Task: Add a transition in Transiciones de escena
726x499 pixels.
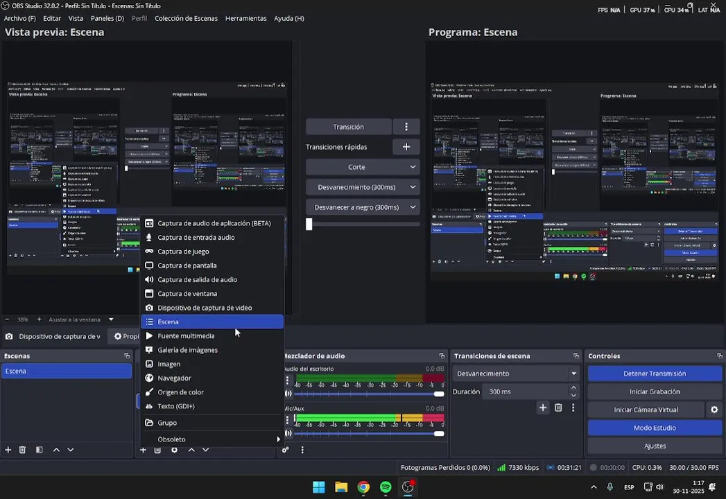Action: pos(543,408)
